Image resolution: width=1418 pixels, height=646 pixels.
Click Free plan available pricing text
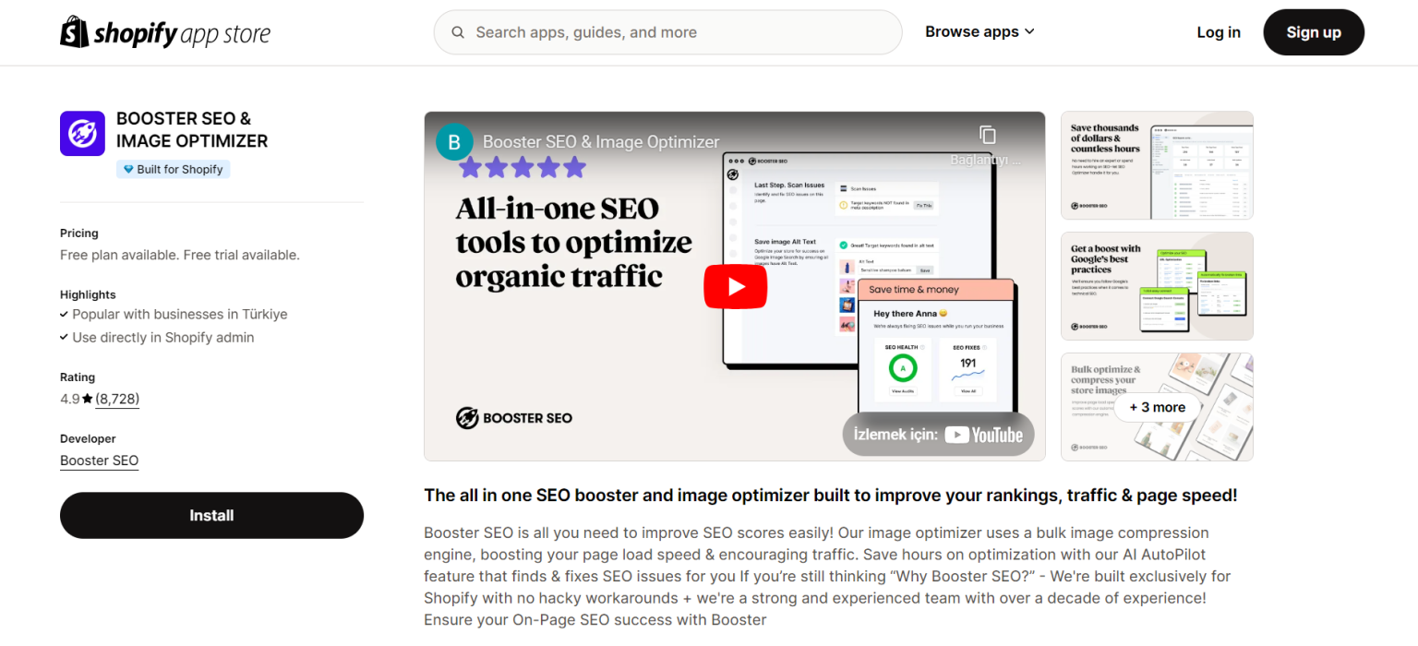click(x=180, y=255)
